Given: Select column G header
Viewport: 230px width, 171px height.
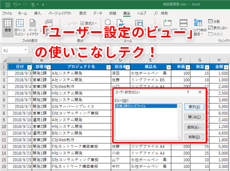Looking at the screenshot, I should pos(200,60).
